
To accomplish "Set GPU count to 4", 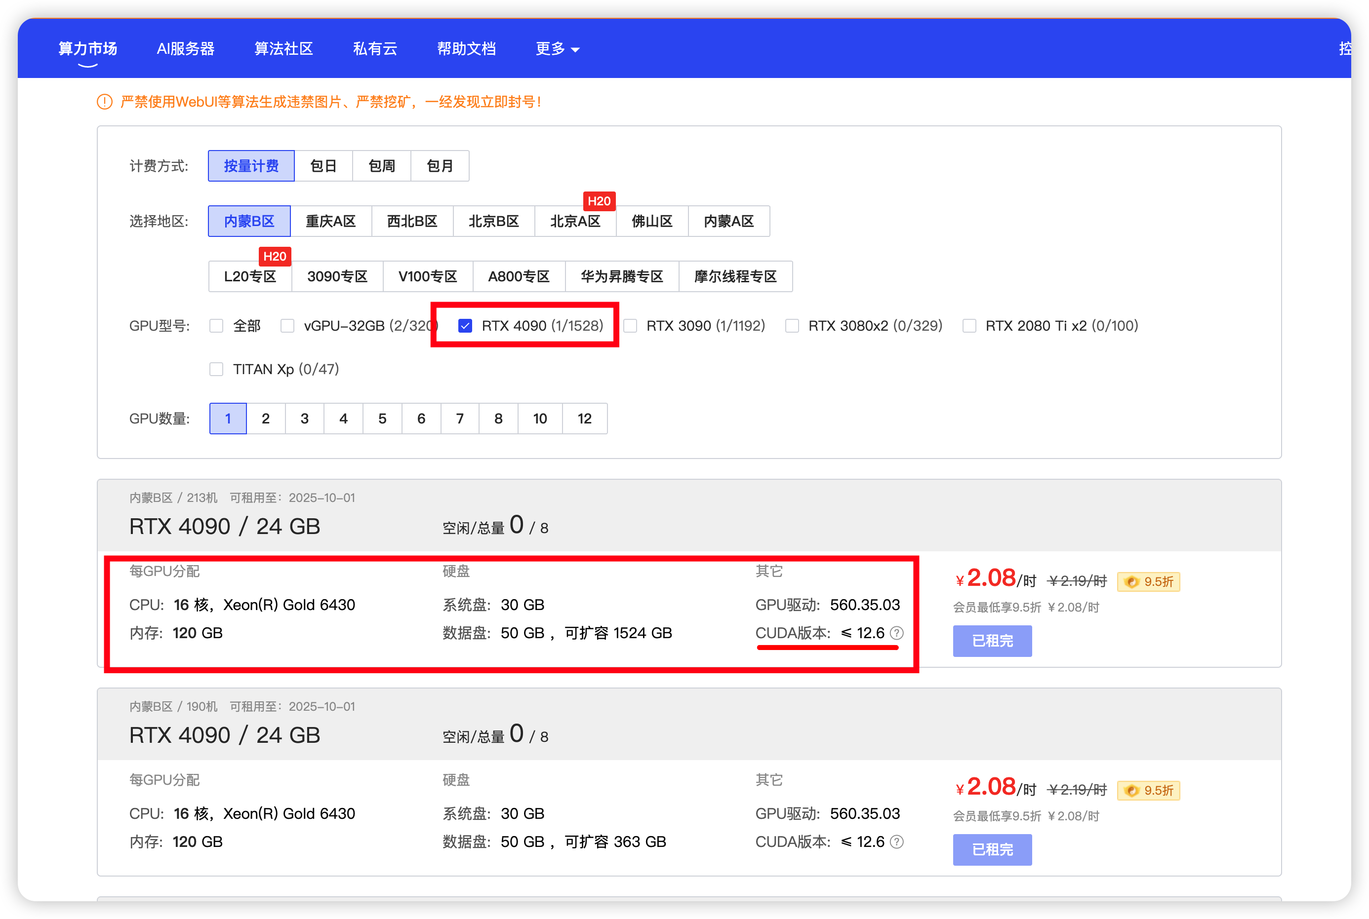I will point(343,419).
